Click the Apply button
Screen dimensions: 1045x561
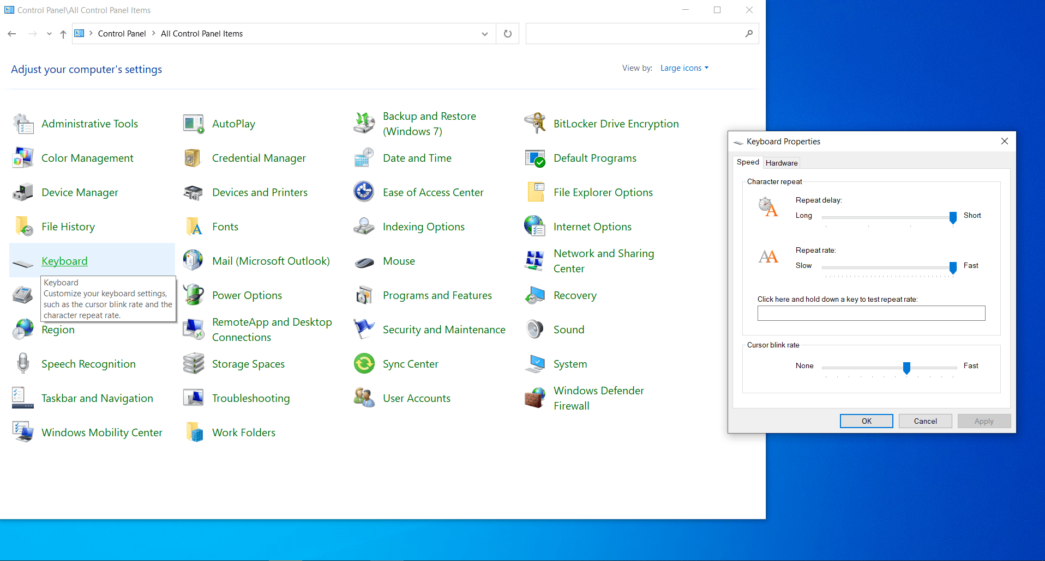click(x=984, y=422)
